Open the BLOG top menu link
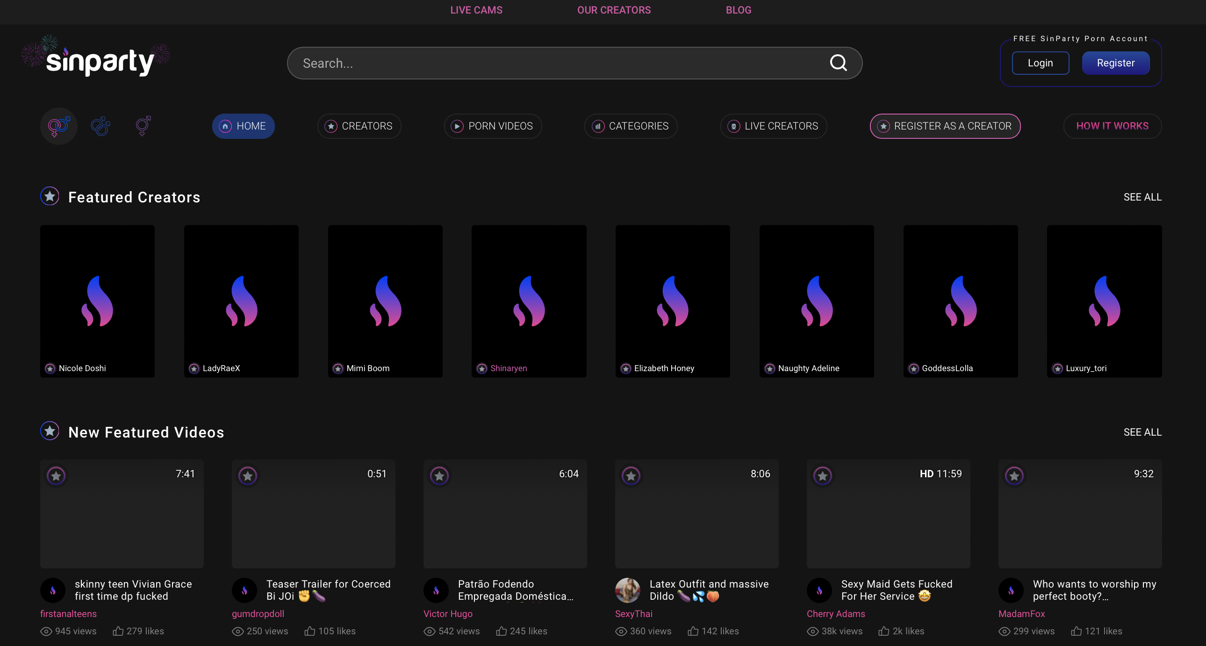This screenshot has width=1206, height=646. click(x=738, y=10)
